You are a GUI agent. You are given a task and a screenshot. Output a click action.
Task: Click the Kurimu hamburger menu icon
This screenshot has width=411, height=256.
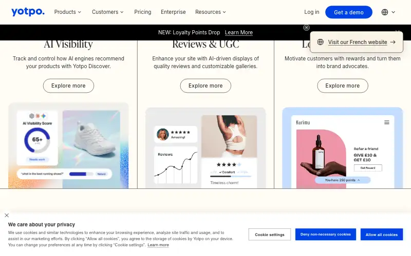[x=387, y=122]
